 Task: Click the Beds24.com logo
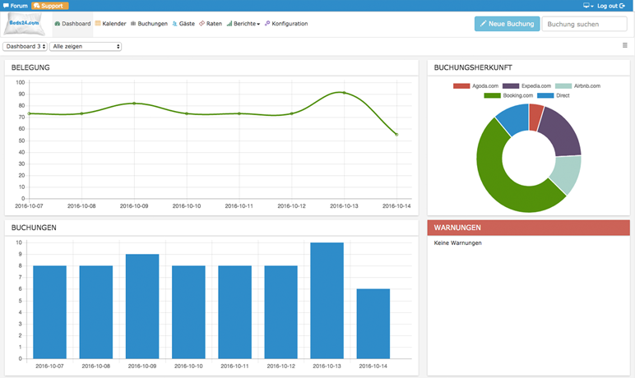25,24
